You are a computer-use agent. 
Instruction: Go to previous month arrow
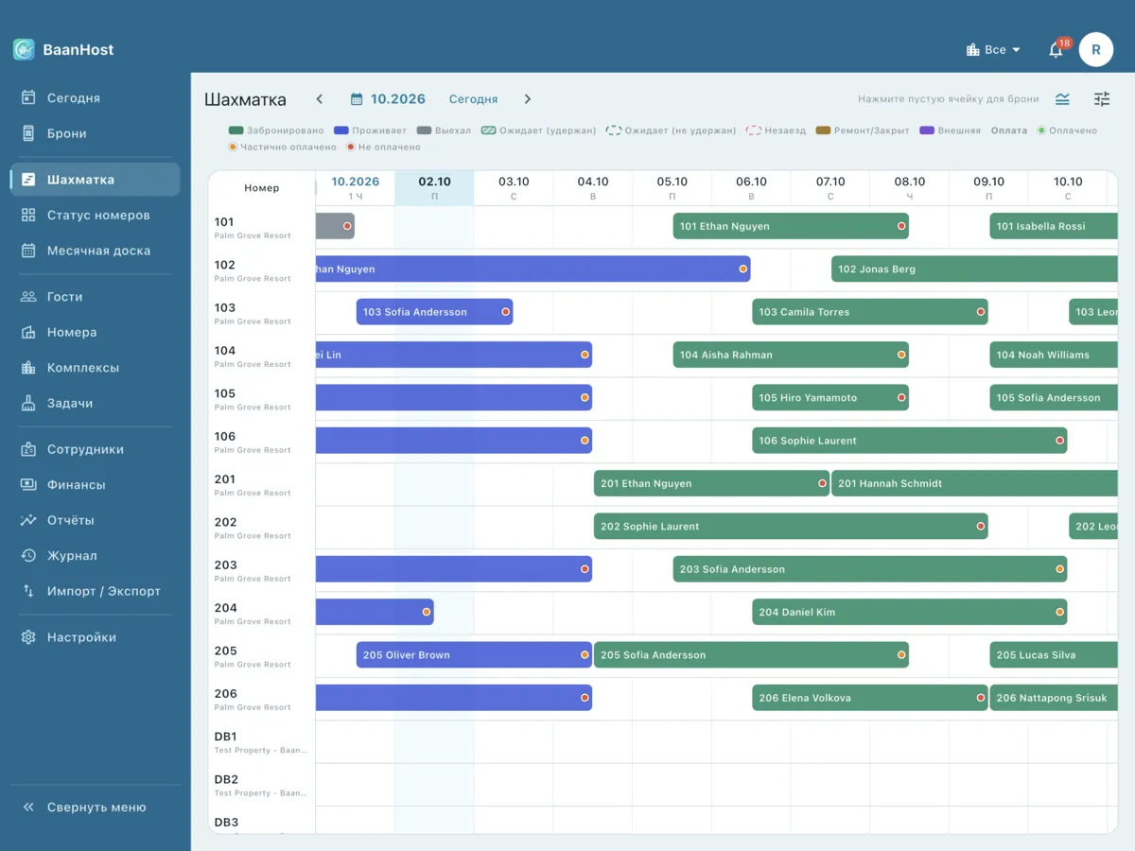(x=320, y=99)
